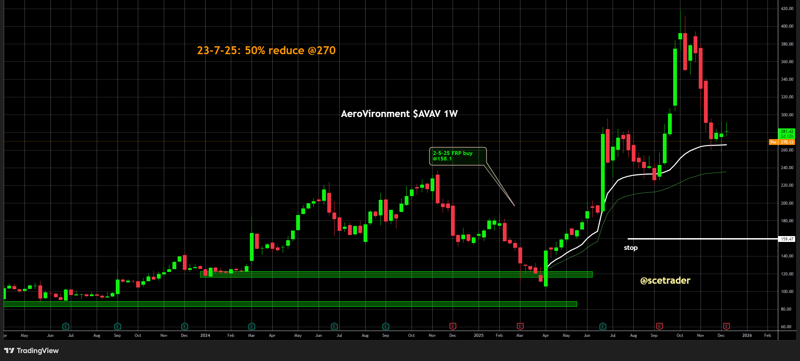800x361 pixels.
Task: Click the 'stop' text label
Action: [x=631, y=248]
